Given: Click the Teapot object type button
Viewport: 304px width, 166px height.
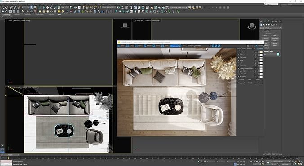Looking at the screenshot, I should [266, 45].
